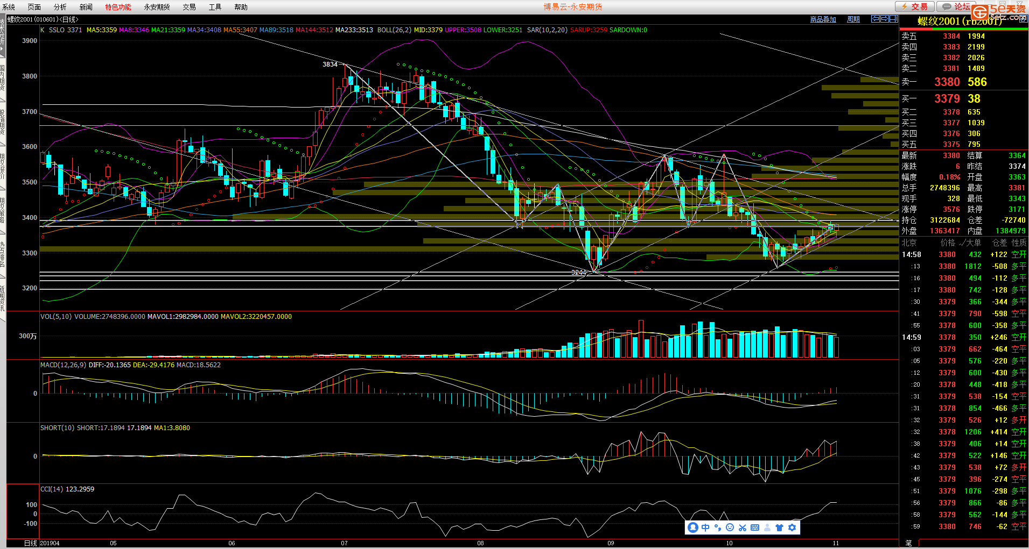Open the 特色功能 menu
The width and height of the screenshot is (1029, 549).
(118, 7)
